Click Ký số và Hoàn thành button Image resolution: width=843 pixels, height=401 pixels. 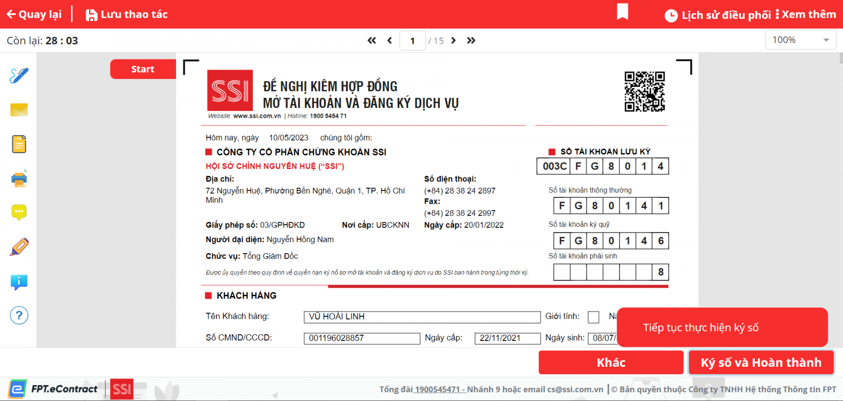761,363
